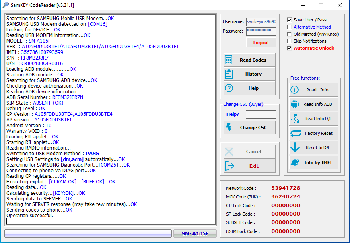Click Warranty VOID 0 value
350x243 pixels.
click(x=46, y=131)
